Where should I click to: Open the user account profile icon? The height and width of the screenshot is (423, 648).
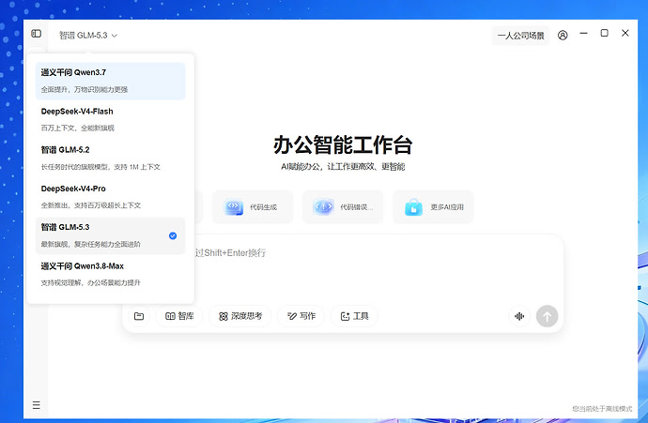(563, 36)
